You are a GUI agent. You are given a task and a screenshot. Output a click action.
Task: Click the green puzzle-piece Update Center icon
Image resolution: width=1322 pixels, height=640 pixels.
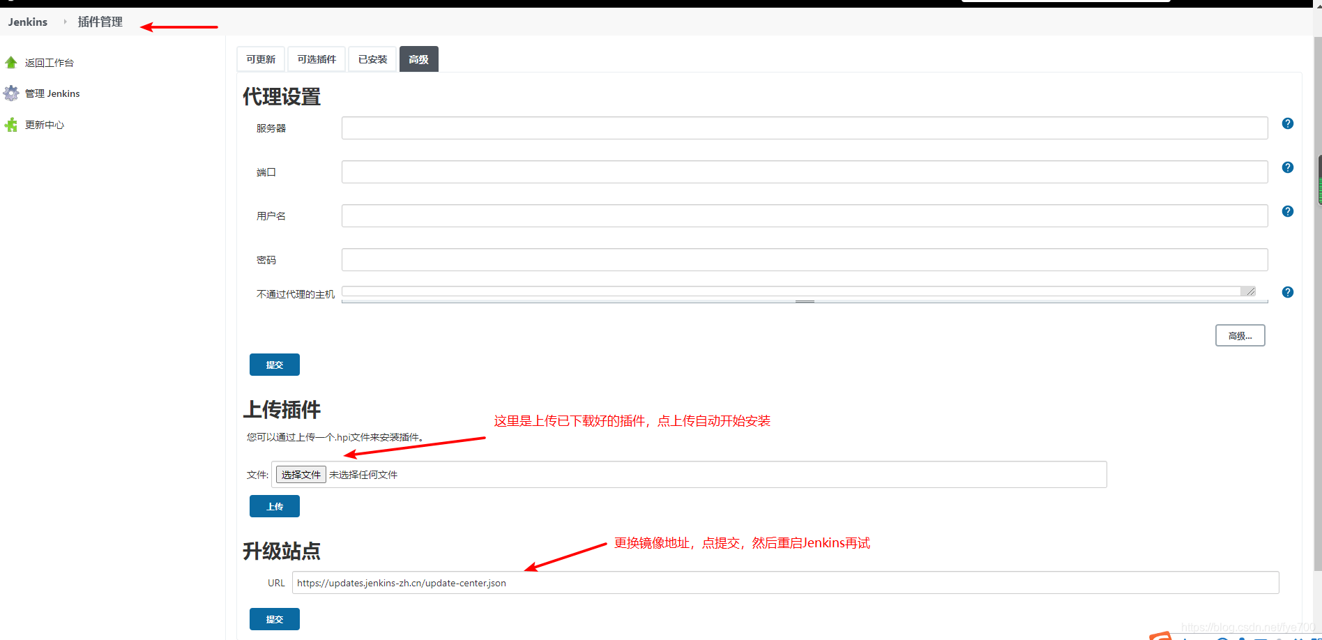click(x=11, y=125)
